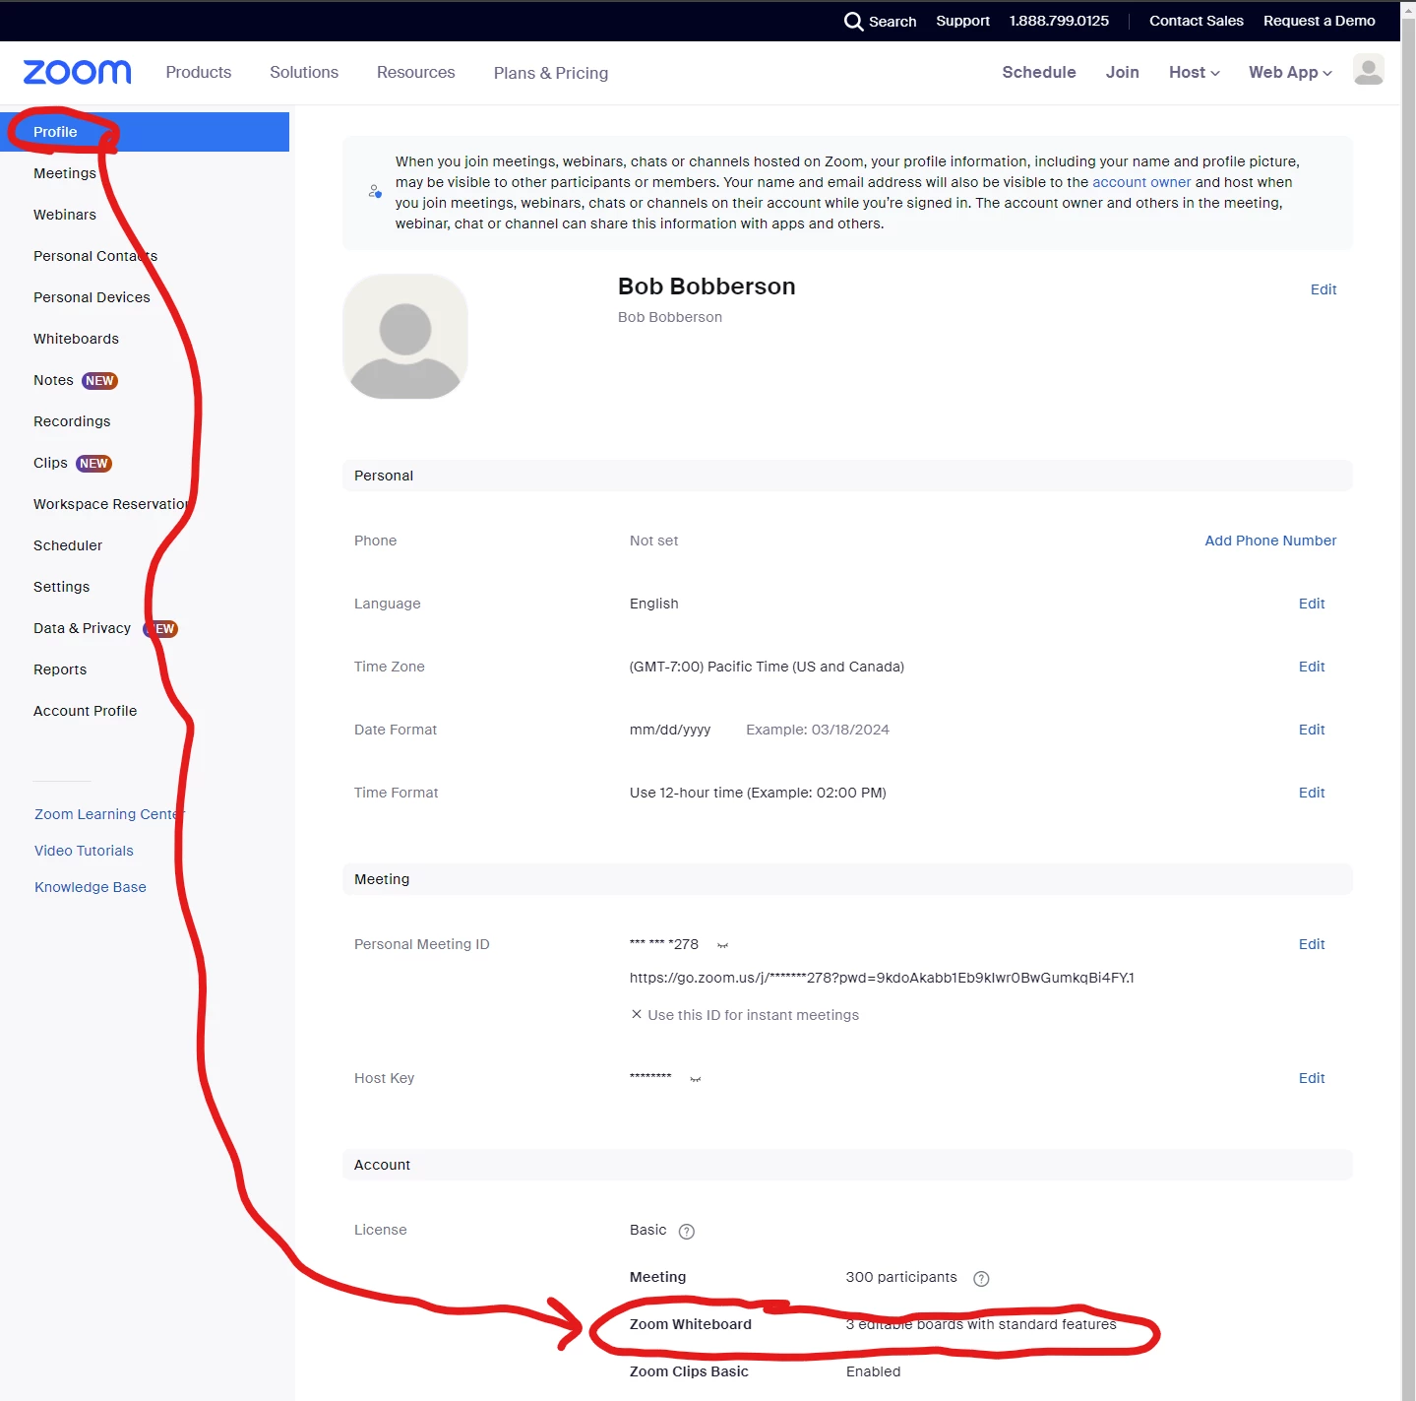
Task: Open Settings in the sidebar
Action: click(x=61, y=587)
